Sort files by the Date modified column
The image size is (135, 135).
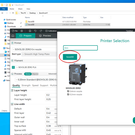point(68,18)
